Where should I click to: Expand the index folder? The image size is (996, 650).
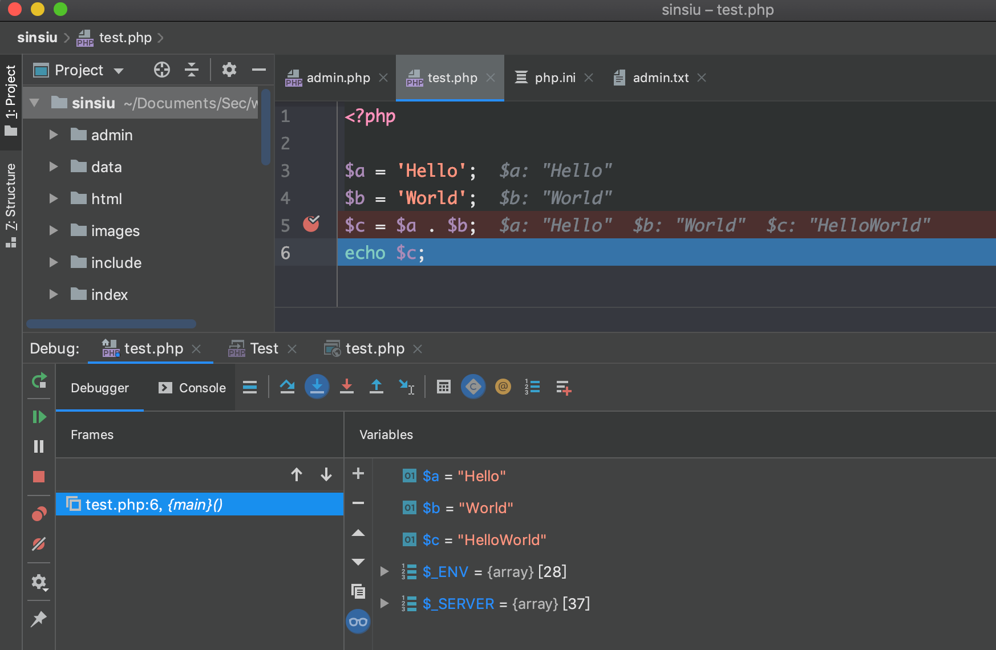pyautogui.click(x=54, y=294)
